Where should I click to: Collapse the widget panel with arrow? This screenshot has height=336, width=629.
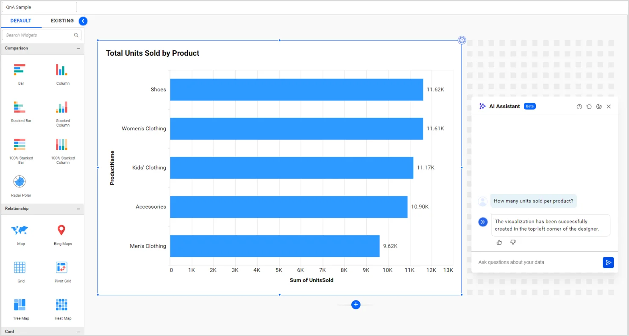click(x=83, y=21)
